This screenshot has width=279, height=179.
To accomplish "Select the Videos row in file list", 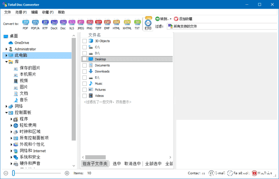I will point(127,96).
